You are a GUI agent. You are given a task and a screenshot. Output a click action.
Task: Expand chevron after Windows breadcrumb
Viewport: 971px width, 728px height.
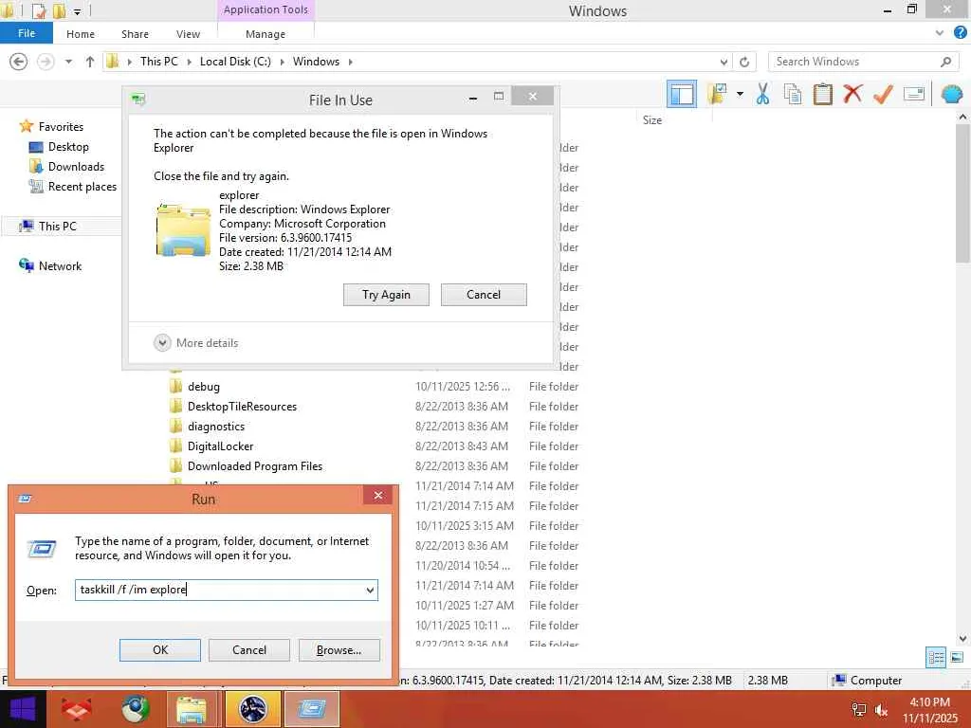351,62
